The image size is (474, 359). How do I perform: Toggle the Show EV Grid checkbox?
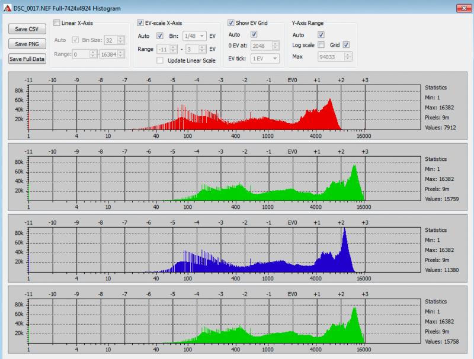[231, 23]
